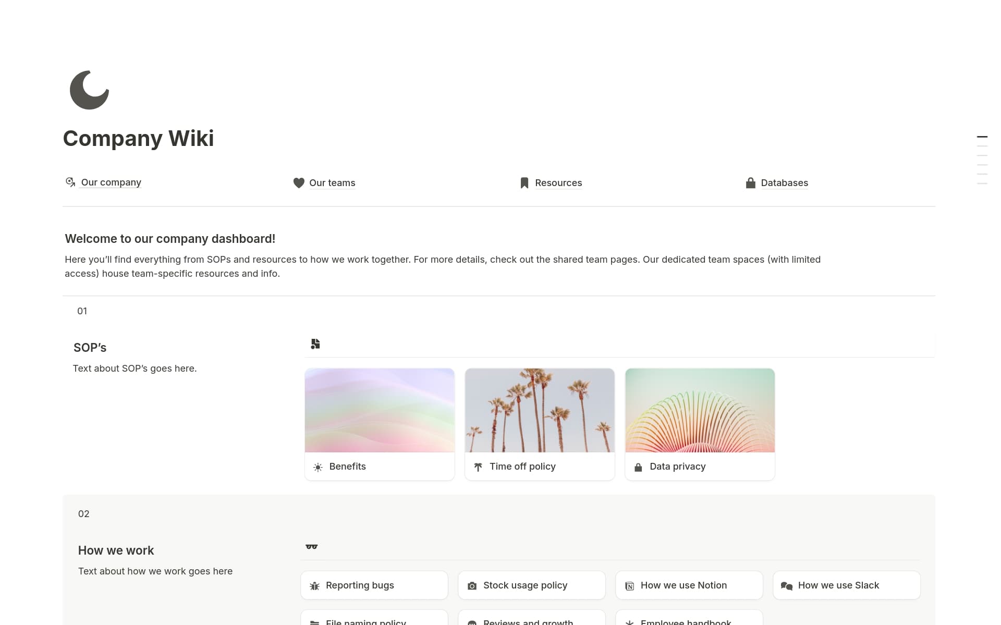Click the speech bubbles icon on How we use Slack
1001x625 pixels.
(787, 585)
